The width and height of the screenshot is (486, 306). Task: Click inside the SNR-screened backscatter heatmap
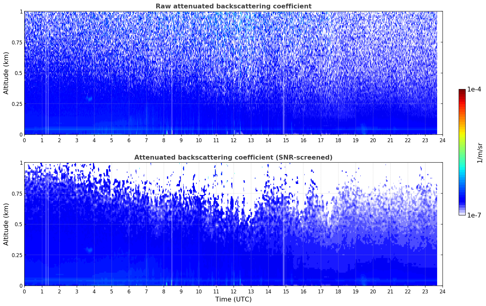[x=233, y=224]
